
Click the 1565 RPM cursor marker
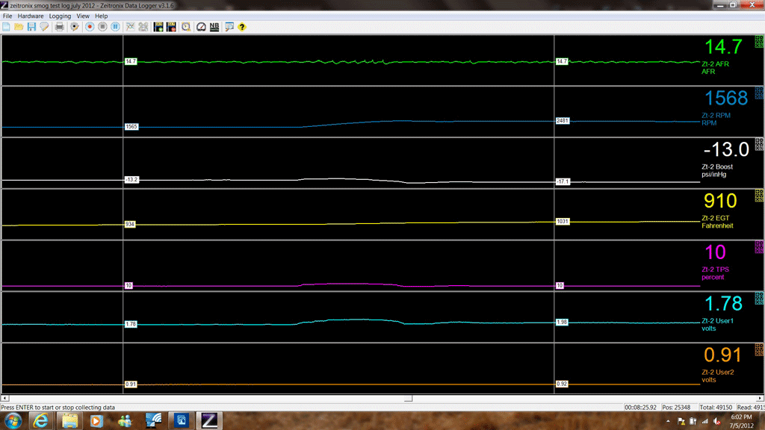(131, 127)
